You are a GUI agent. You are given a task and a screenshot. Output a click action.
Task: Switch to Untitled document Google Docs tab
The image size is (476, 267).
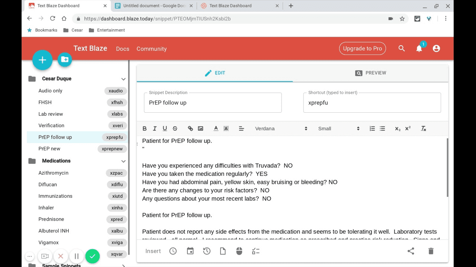pyautogui.click(x=154, y=6)
